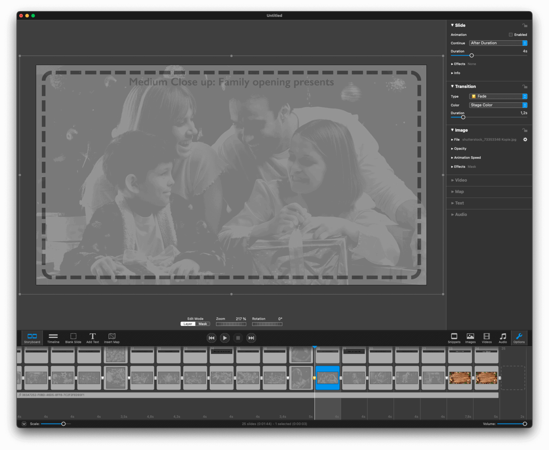Expand the Opacity settings
The height and width of the screenshot is (450, 549).
(460, 148)
